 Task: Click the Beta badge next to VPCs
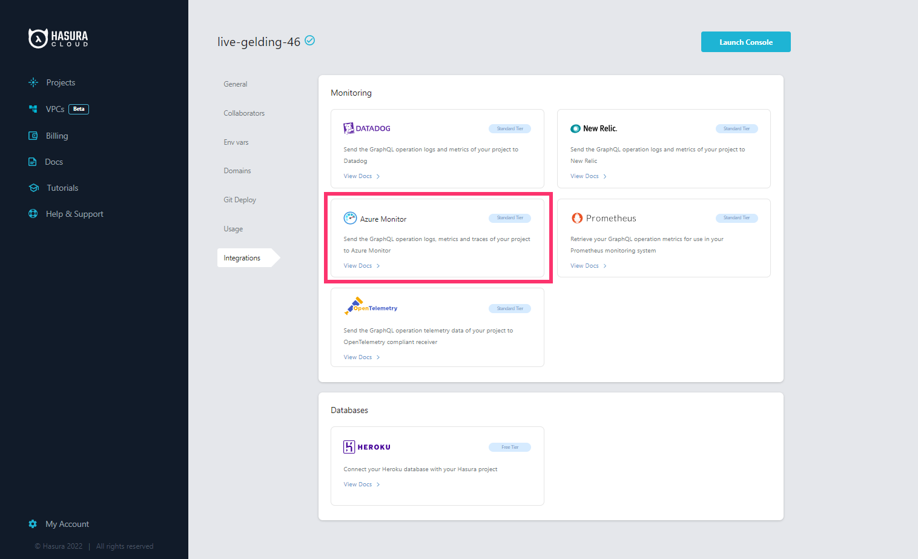point(78,109)
